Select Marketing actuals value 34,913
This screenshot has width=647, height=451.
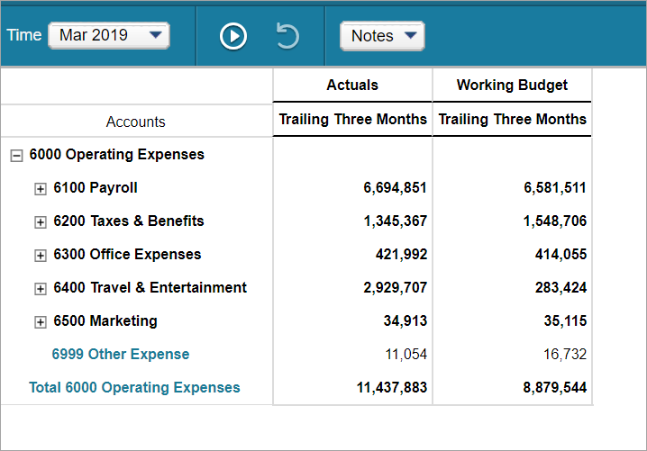click(406, 320)
